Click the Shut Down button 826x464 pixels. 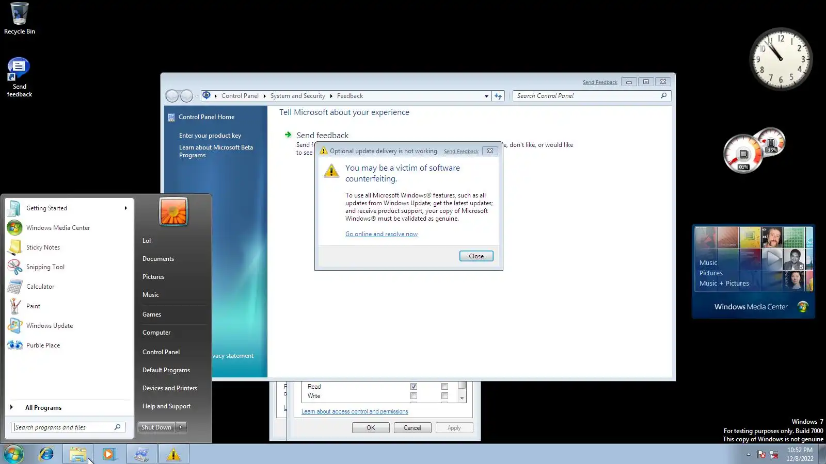pyautogui.click(x=156, y=427)
